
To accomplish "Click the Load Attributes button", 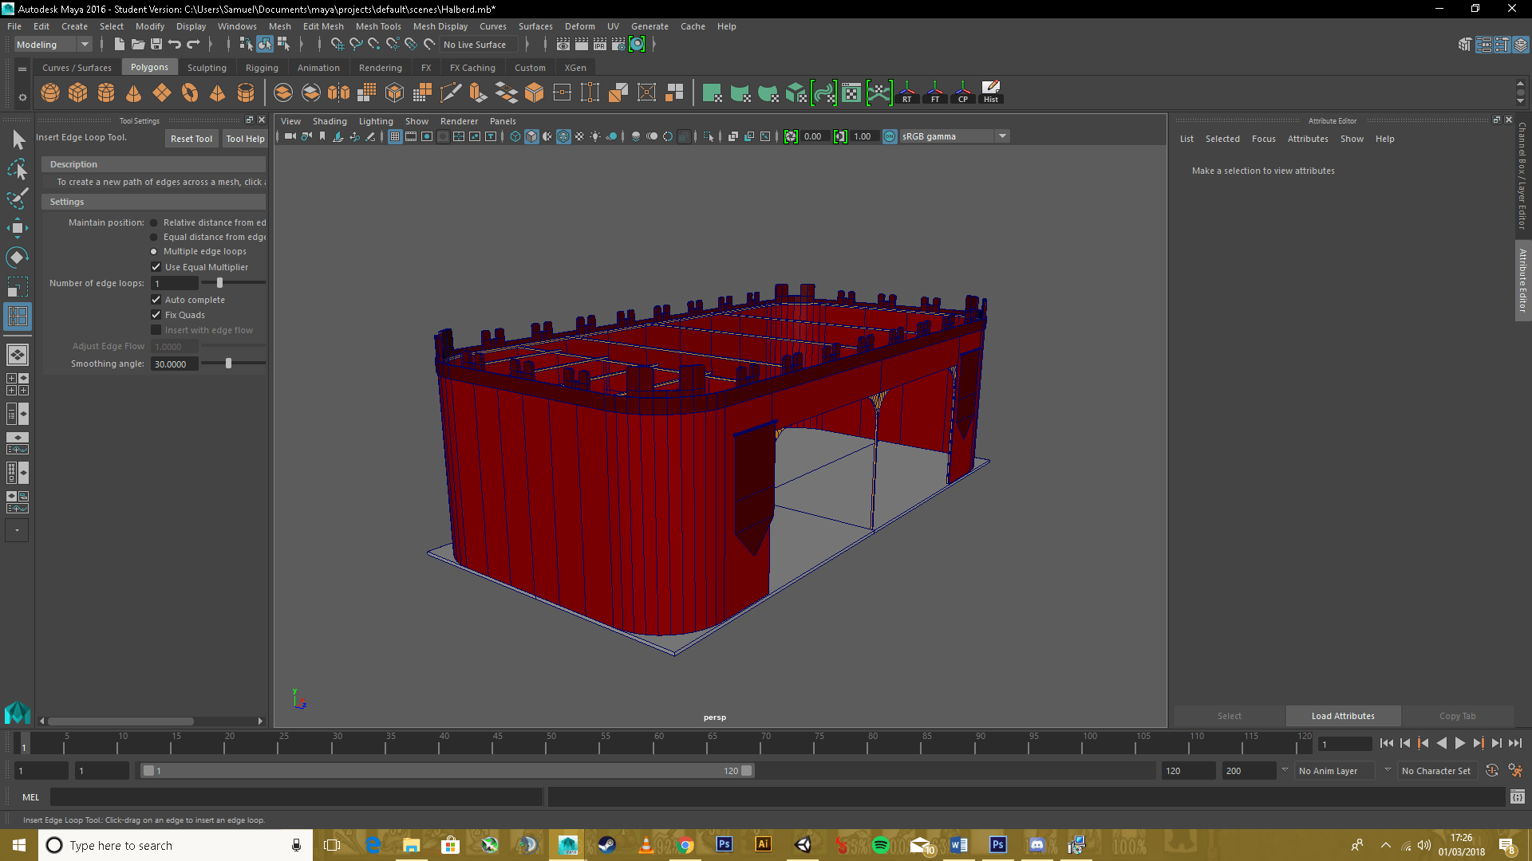I will pyautogui.click(x=1343, y=716).
